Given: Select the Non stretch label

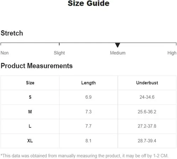Looking at the screenshot, I should pos(5,53).
